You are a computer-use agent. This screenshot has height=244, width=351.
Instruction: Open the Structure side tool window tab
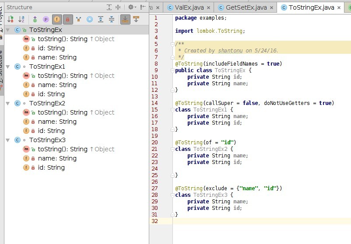[2, 70]
